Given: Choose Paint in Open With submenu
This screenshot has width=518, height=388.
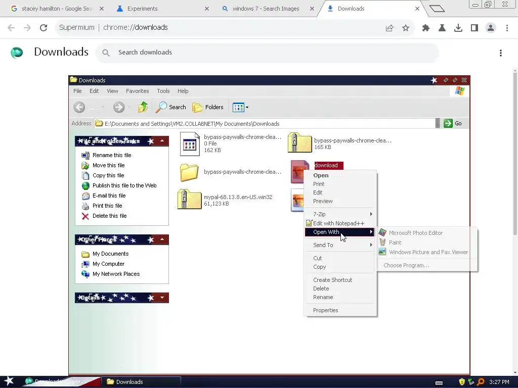Looking at the screenshot, I should point(427,243).
